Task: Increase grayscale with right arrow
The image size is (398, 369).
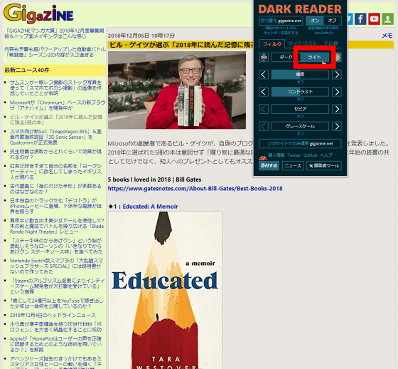Action: point(337,127)
